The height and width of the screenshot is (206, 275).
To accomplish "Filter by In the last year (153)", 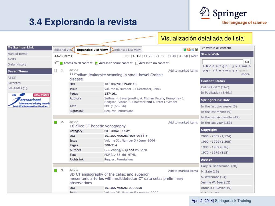I will 216,123.
